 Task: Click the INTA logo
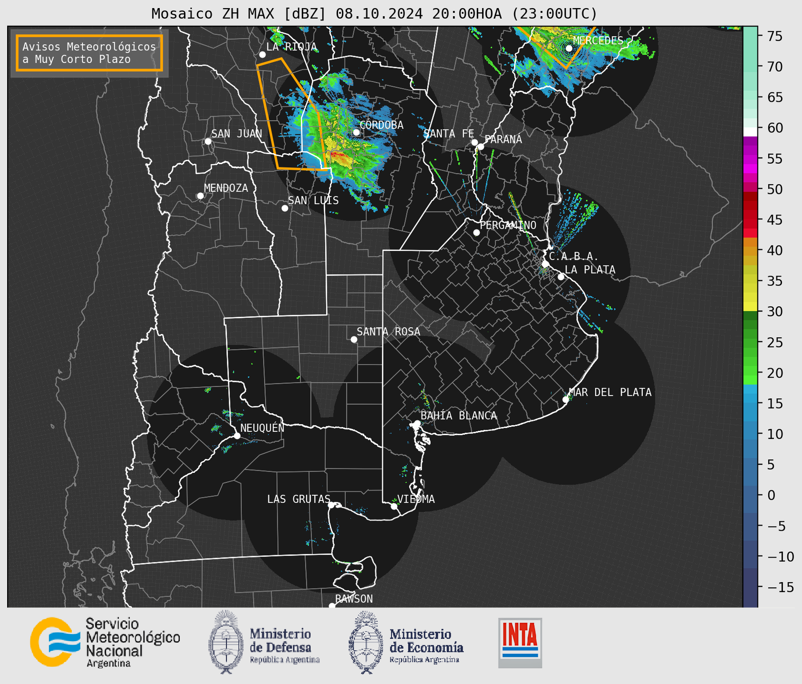point(520,643)
